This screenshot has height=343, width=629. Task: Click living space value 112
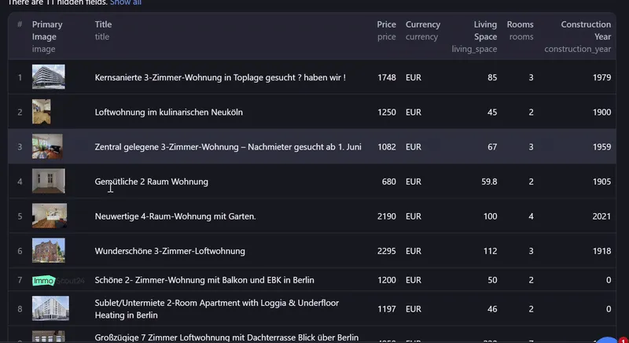(490, 251)
